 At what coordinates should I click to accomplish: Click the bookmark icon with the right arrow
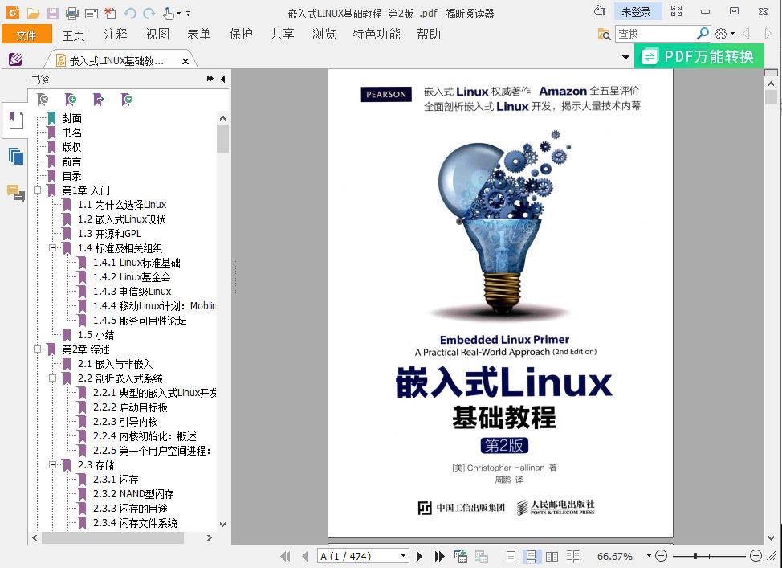coord(99,100)
